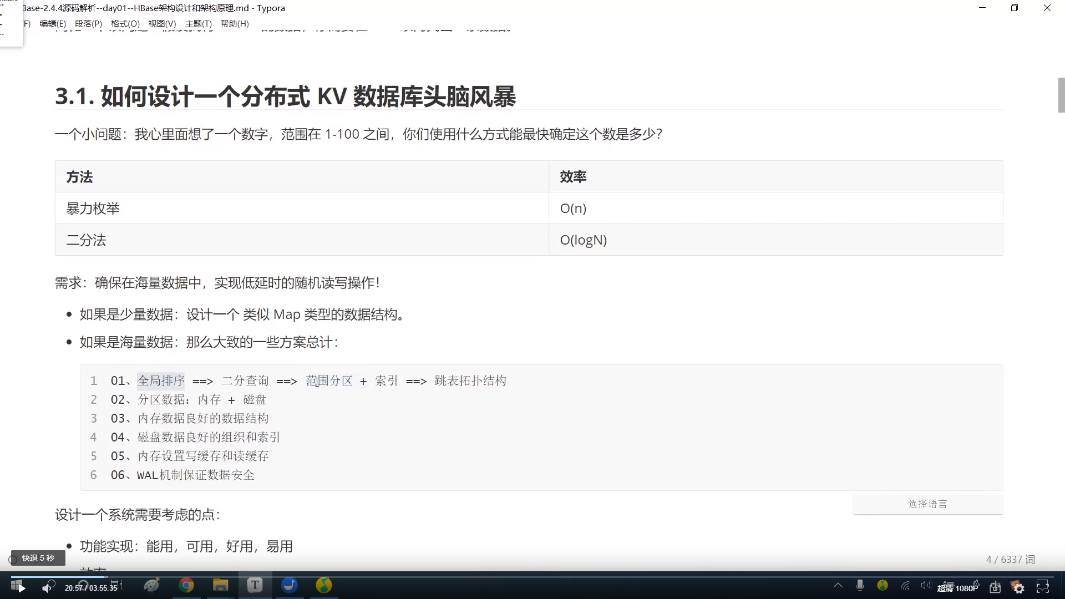Open Chrome from the taskbar

pyautogui.click(x=186, y=585)
